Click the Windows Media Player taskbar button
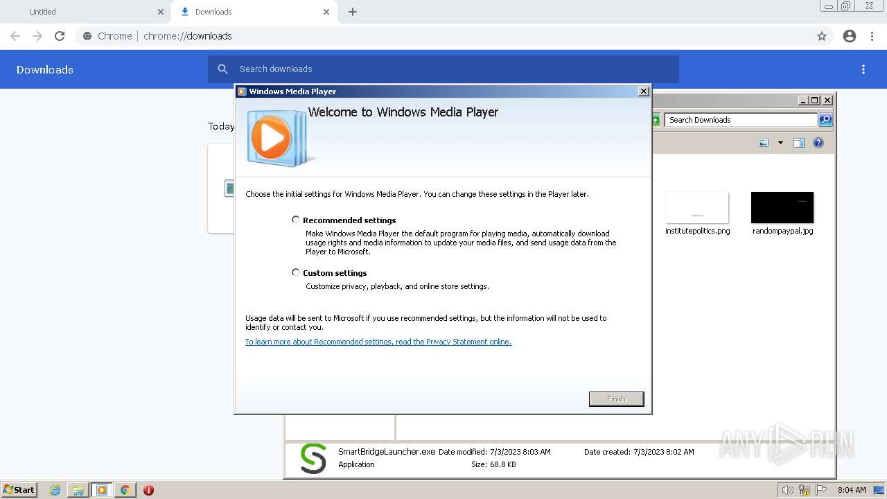This screenshot has width=887, height=499. coord(102,490)
